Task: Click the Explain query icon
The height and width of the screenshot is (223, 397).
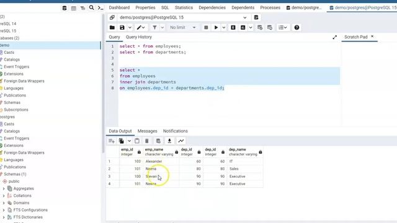Action: click(233, 27)
